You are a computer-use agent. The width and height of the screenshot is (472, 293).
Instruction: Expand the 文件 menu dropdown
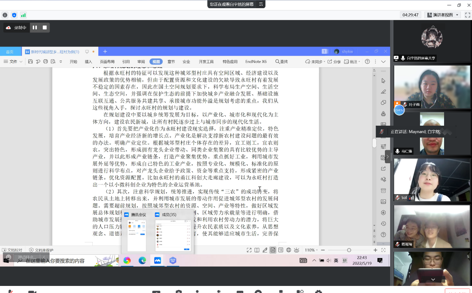[x=13, y=62]
